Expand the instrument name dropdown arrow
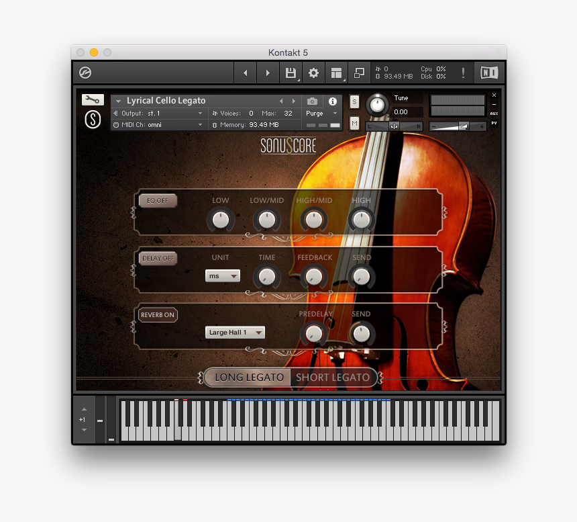Screen dimensions: 577x522 (x=118, y=101)
